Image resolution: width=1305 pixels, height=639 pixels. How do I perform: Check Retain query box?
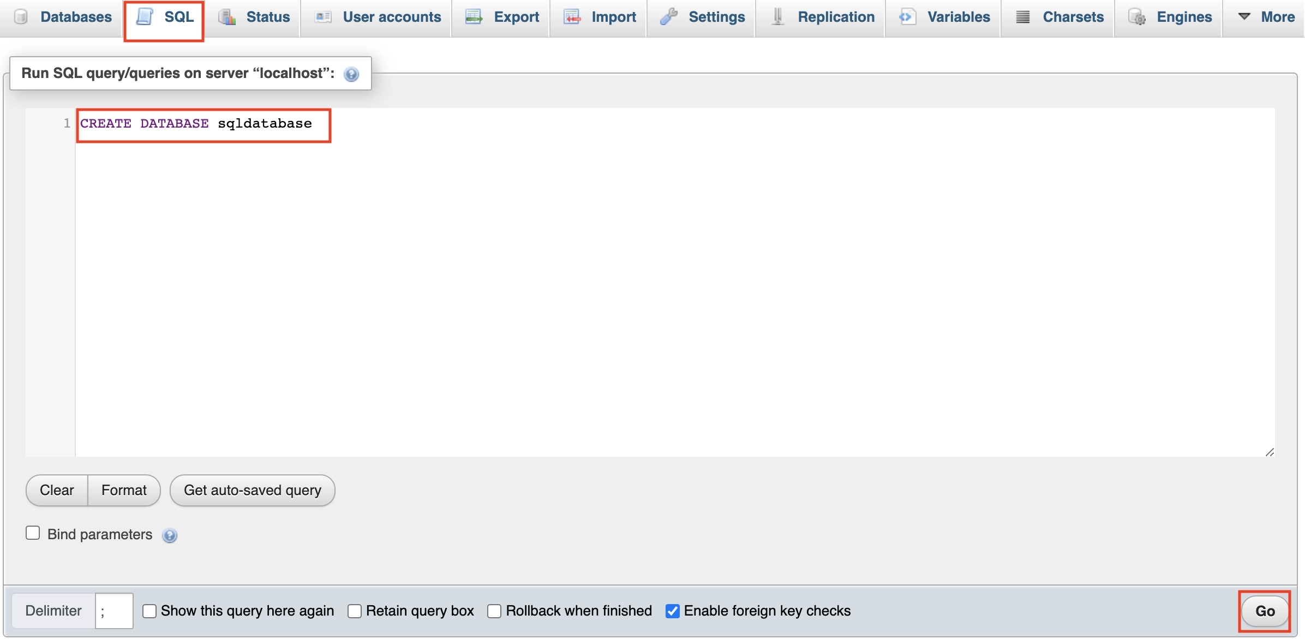[355, 611]
